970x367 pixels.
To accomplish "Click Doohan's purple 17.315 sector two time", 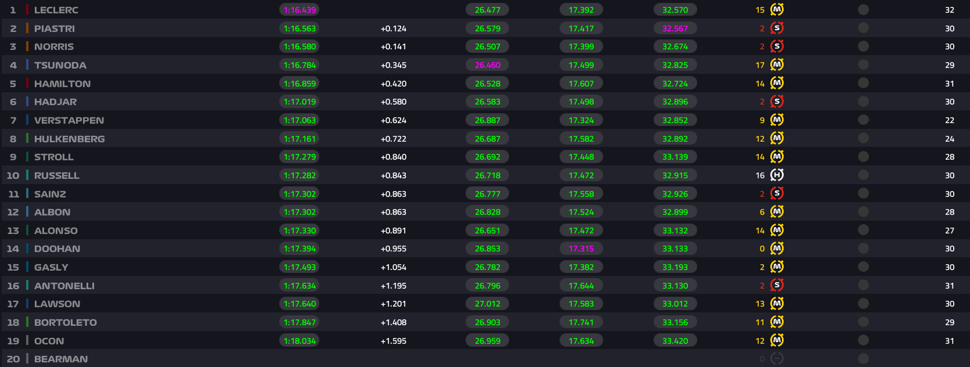I will click(581, 249).
